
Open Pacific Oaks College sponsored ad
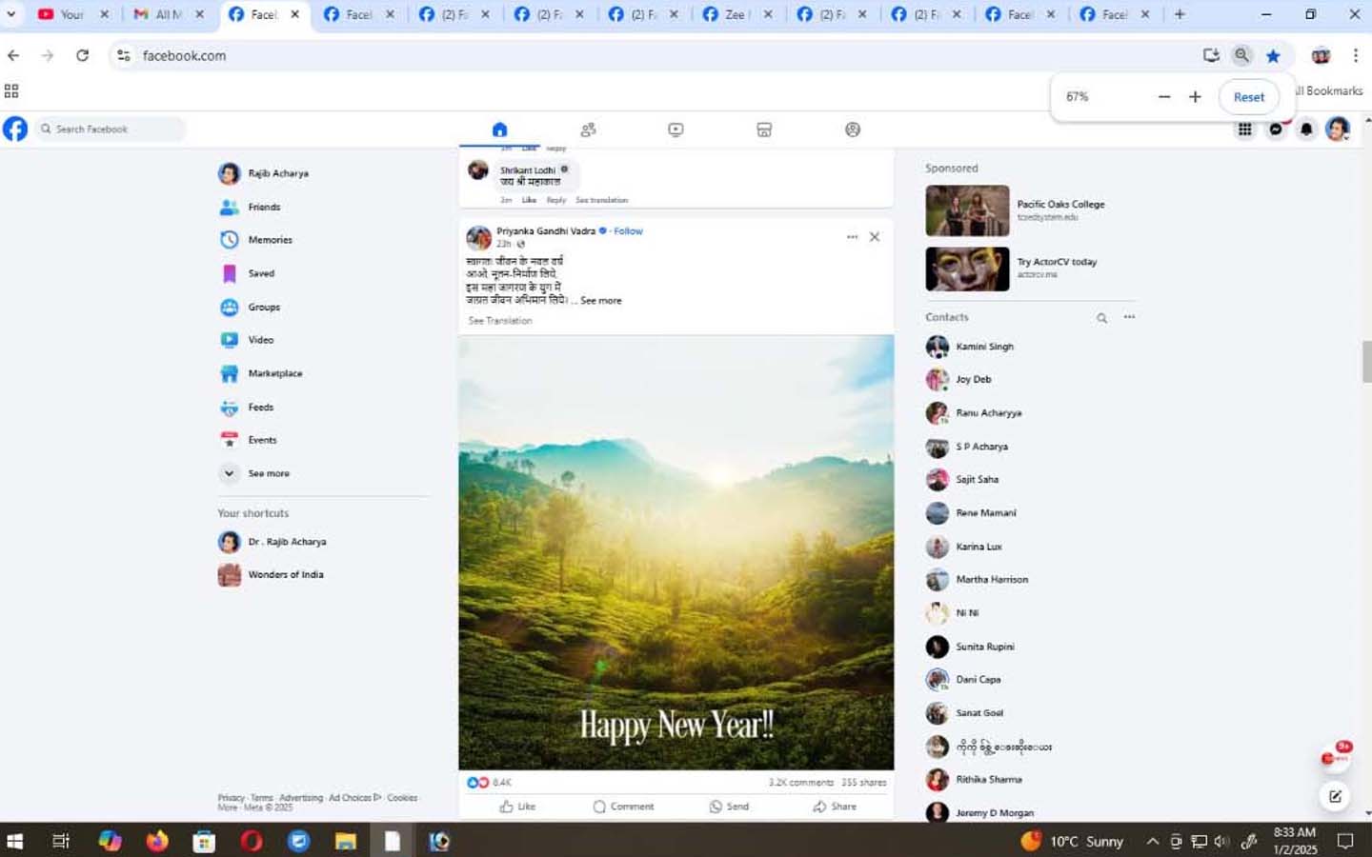point(1016,210)
